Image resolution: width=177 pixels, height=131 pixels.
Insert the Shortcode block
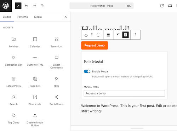[x=35, y=100]
